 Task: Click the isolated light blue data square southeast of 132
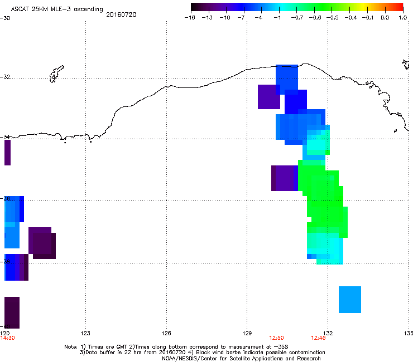tap(350, 300)
